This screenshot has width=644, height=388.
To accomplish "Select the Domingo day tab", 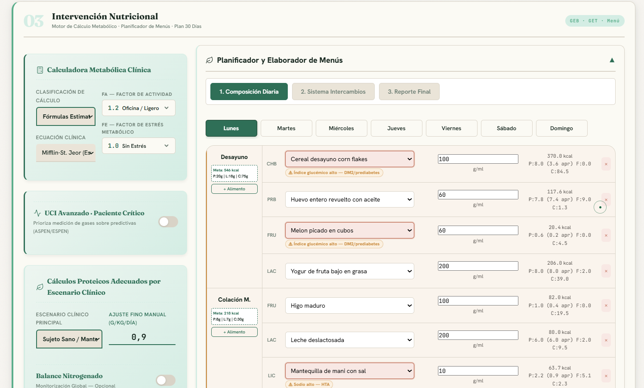I will 562,128.
